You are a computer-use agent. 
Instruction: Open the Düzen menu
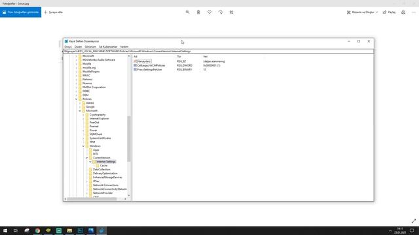pos(78,46)
